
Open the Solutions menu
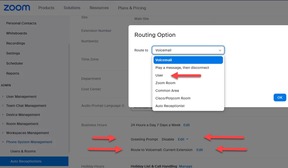click(72, 8)
